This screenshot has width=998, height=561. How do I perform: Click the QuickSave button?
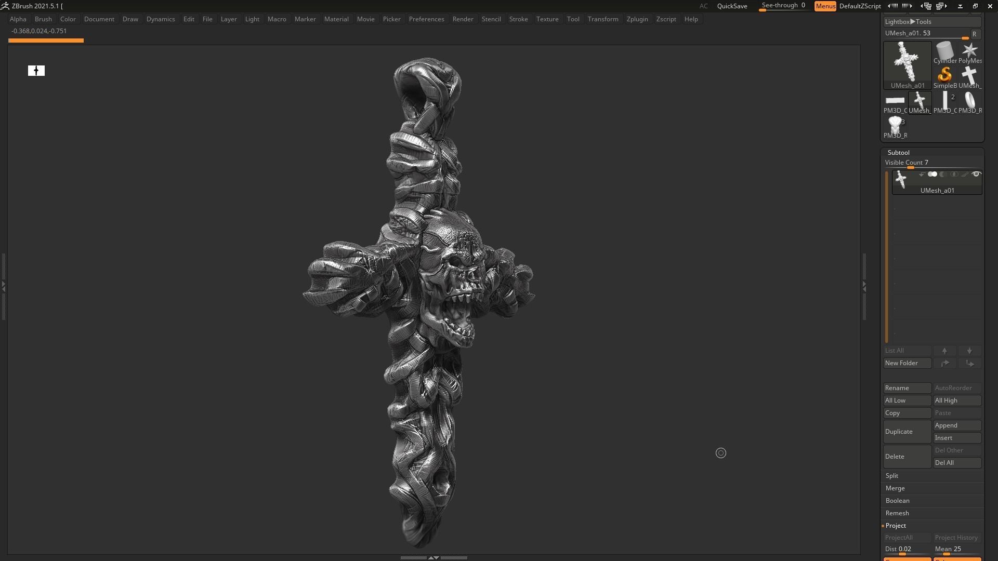click(732, 6)
